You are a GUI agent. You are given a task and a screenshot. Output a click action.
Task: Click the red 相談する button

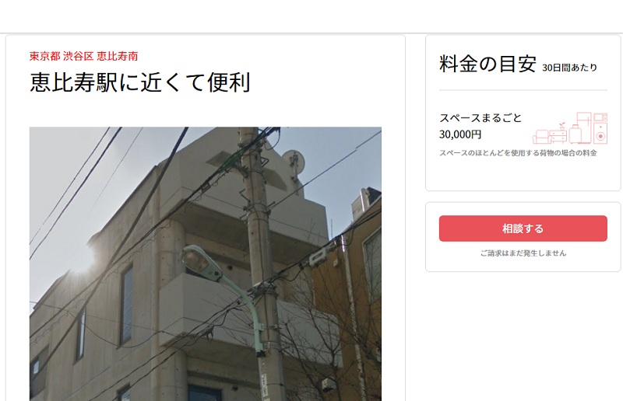(523, 228)
